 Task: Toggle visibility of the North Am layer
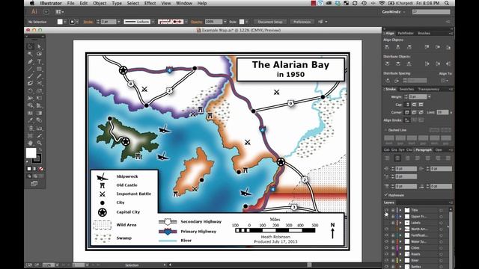pyautogui.click(x=386, y=229)
